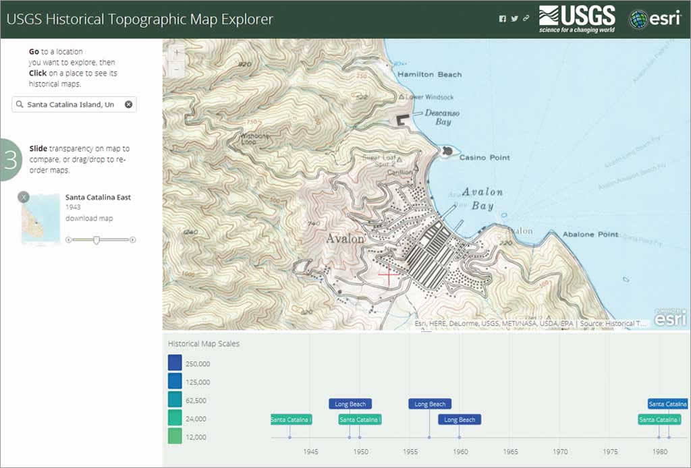The image size is (691, 468).
Task: Open the Santa Catalina East thumbnail
Action: 40,218
